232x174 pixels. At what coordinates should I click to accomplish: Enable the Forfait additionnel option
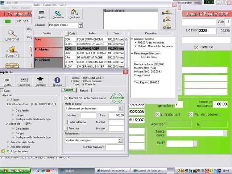point(66,123)
